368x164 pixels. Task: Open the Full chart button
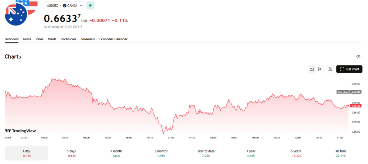click(349, 69)
